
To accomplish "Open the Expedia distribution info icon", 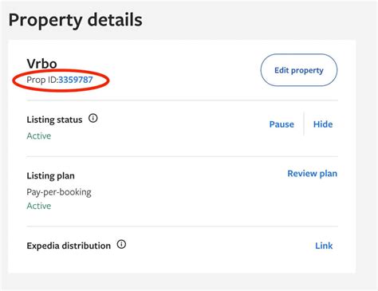I will click(121, 244).
